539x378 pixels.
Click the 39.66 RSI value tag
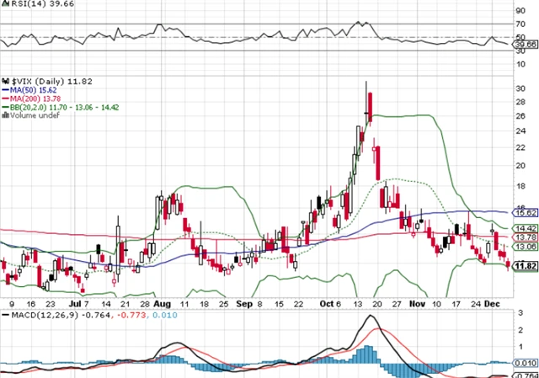point(524,42)
